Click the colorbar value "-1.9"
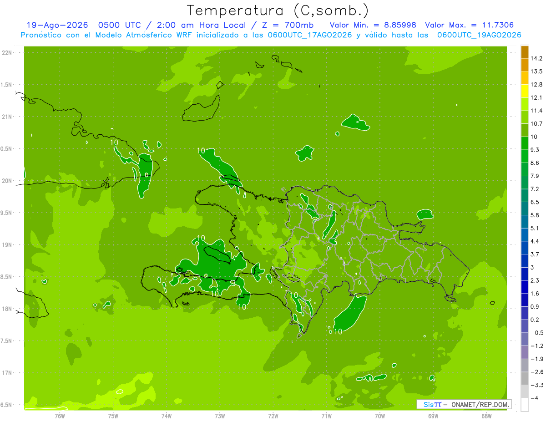546x422 pixels. point(537,359)
